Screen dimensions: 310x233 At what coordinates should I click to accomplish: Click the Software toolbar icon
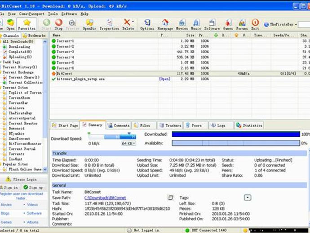point(212,25)
